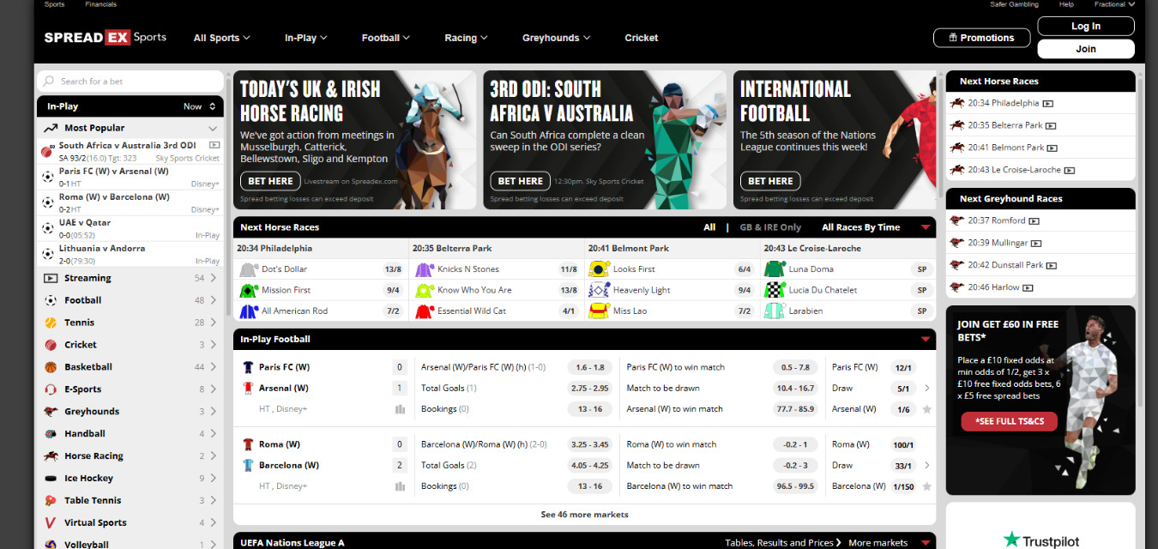Open the Horse Racing sidebar icon

point(51,456)
